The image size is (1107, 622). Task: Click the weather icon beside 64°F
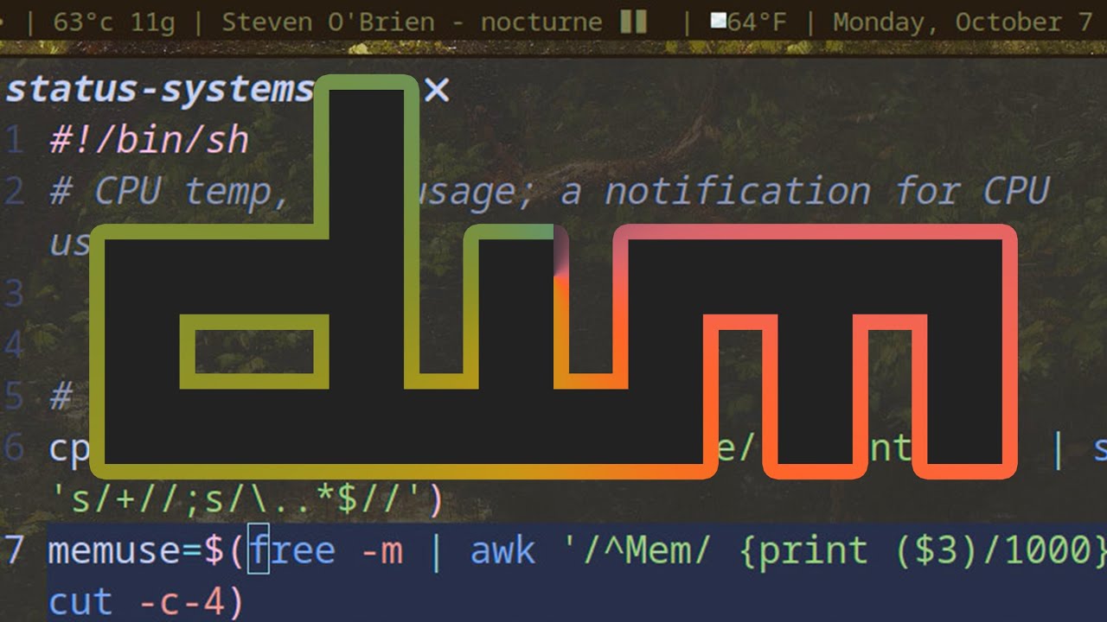(x=718, y=21)
